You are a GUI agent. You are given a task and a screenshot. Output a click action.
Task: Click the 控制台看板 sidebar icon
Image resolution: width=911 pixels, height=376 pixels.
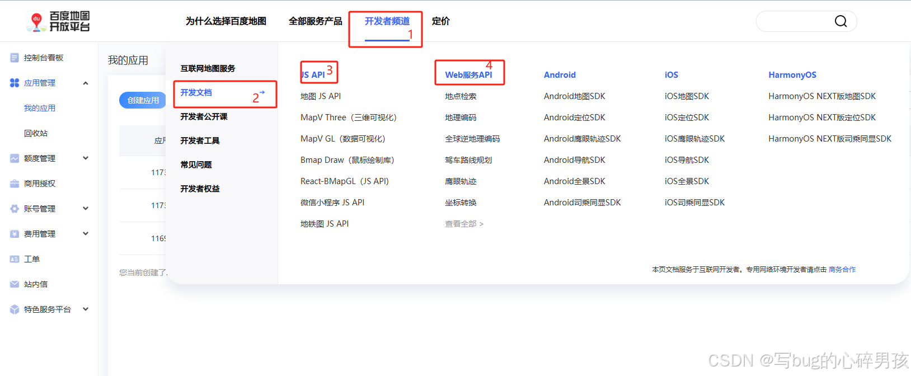(15, 58)
